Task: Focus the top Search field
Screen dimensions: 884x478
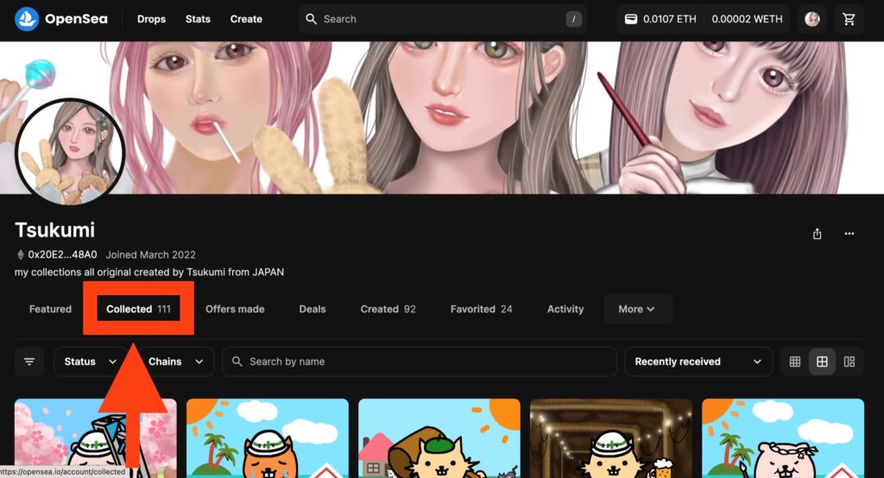Action: [x=443, y=19]
